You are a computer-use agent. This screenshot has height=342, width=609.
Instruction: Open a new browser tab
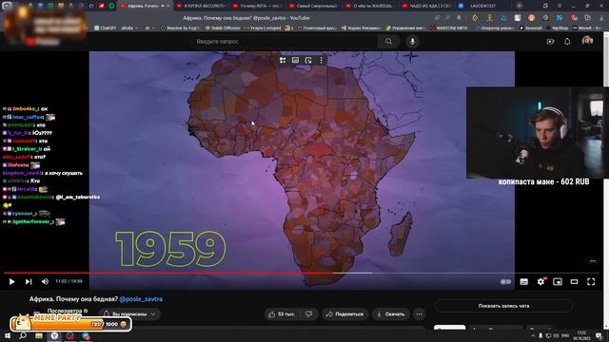point(520,6)
